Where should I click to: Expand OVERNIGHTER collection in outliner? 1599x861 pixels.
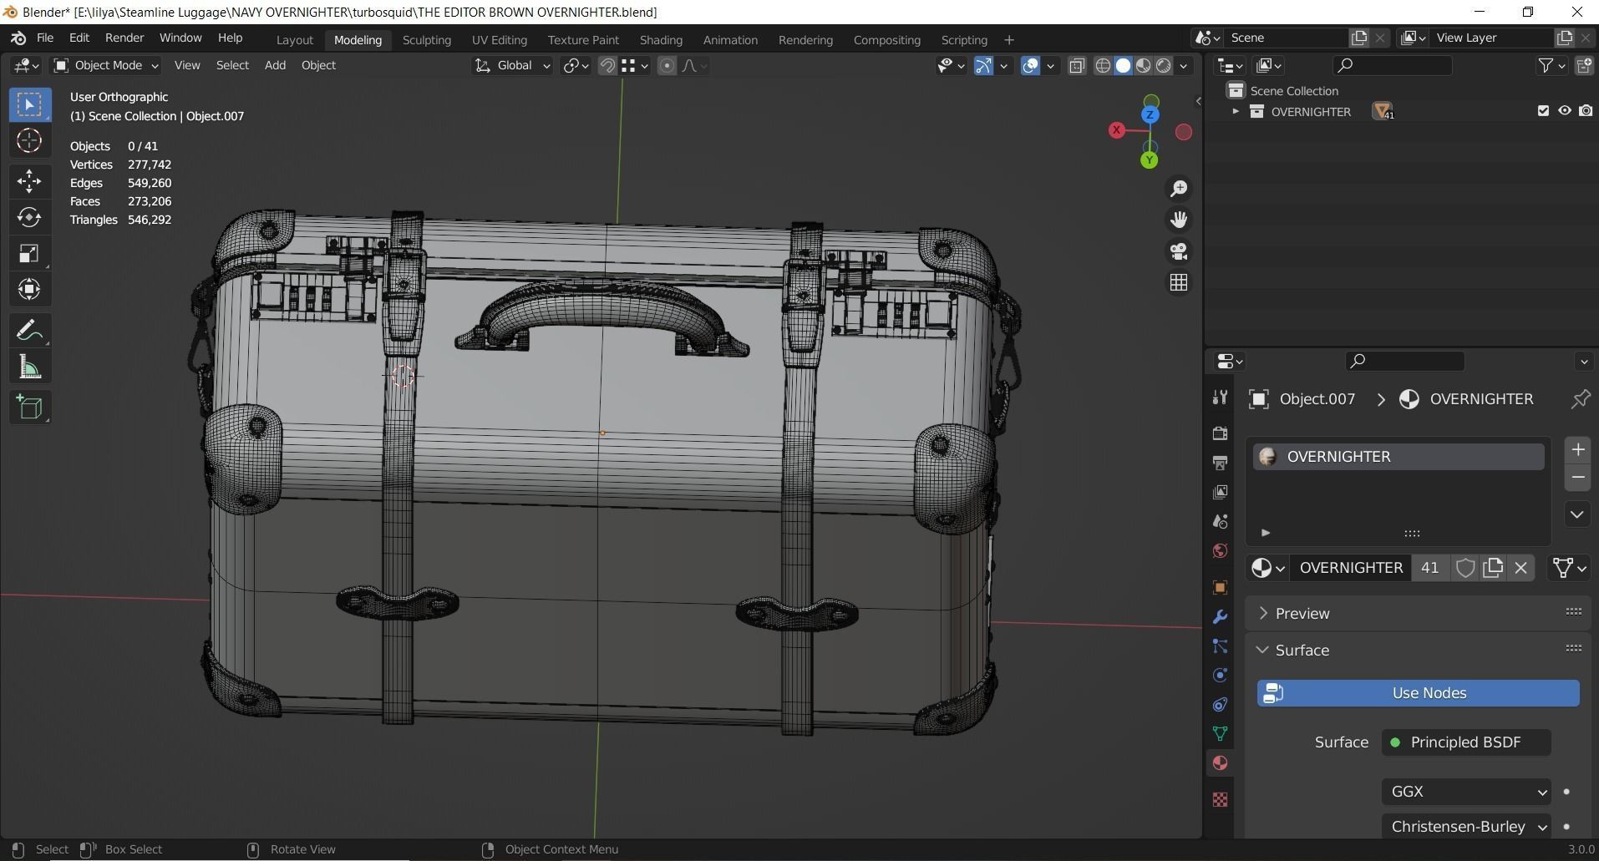tap(1236, 111)
